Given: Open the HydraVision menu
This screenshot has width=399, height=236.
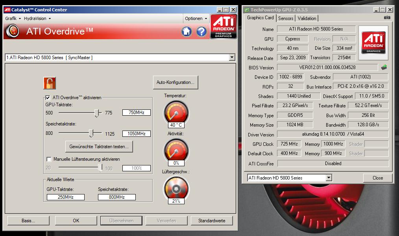Looking at the screenshot, I should [37, 18].
